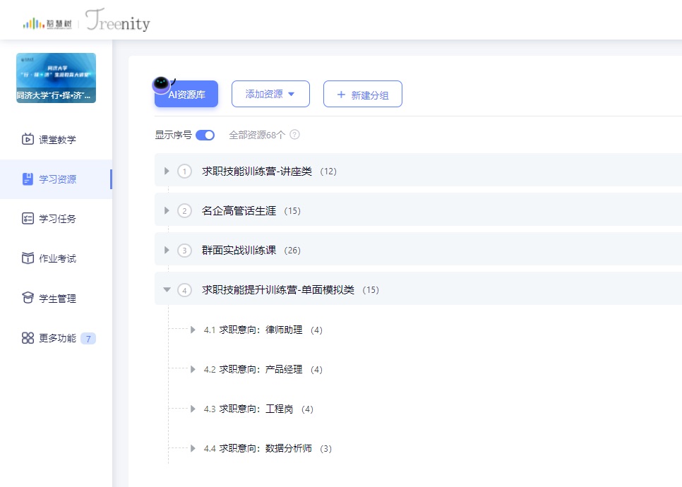Viewport: 682px width, 487px height.
Task: Expand the 名企高管话生涯 group
Action: point(167,210)
